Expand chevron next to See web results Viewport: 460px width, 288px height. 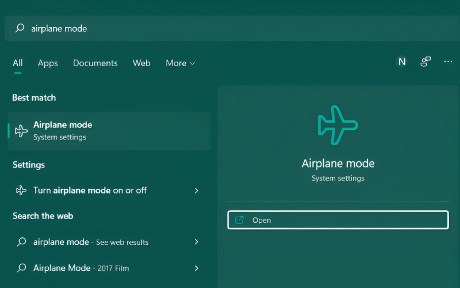click(196, 242)
